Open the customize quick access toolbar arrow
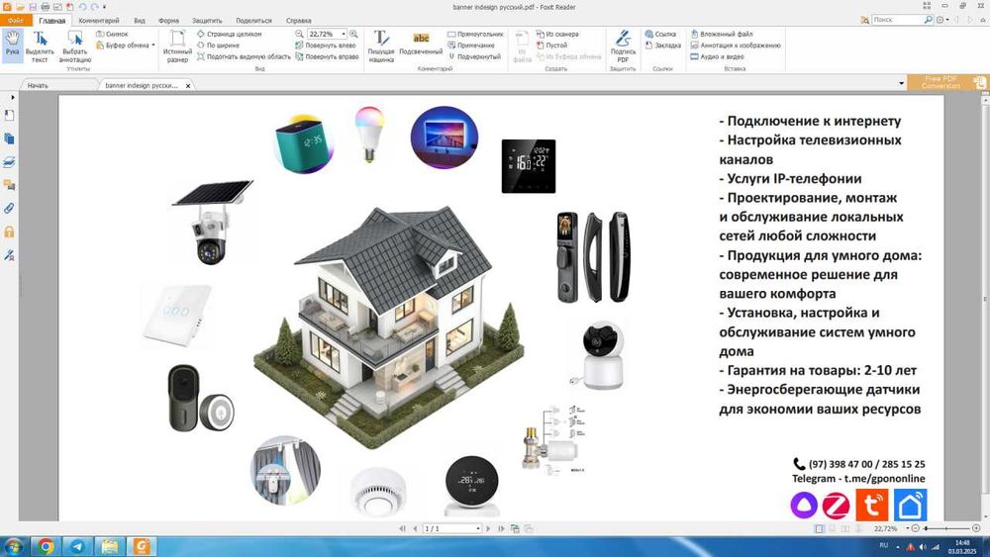 coord(104,7)
